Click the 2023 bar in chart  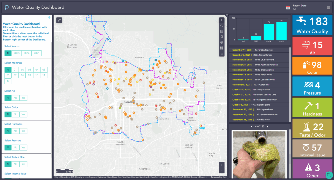[x=256, y=38]
